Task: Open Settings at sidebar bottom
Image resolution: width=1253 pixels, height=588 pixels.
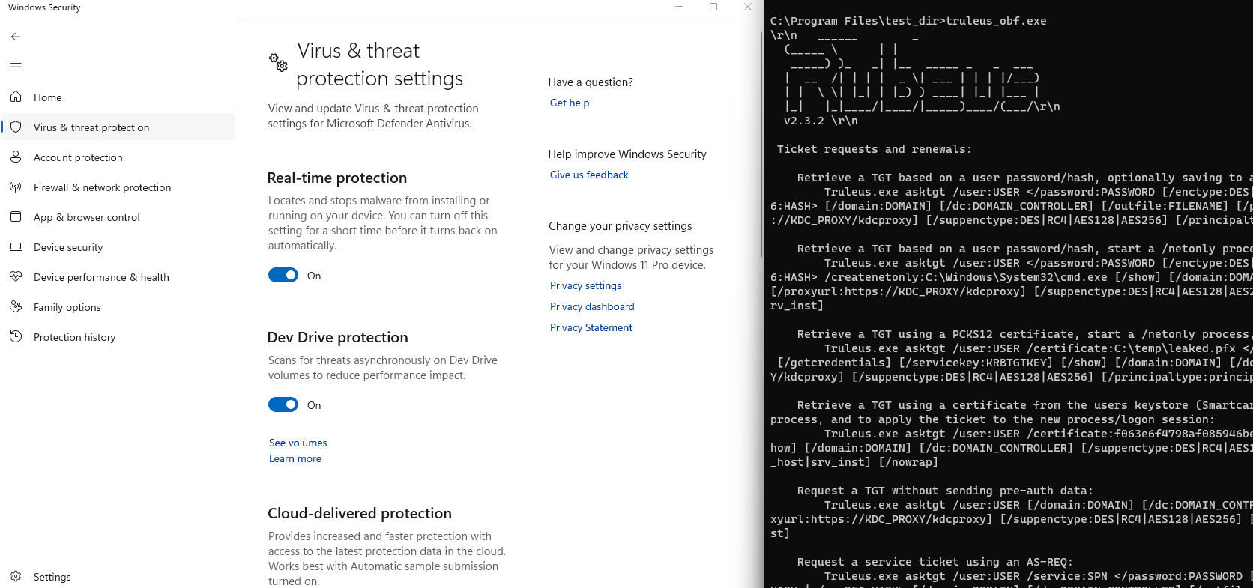Action: point(118,577)
